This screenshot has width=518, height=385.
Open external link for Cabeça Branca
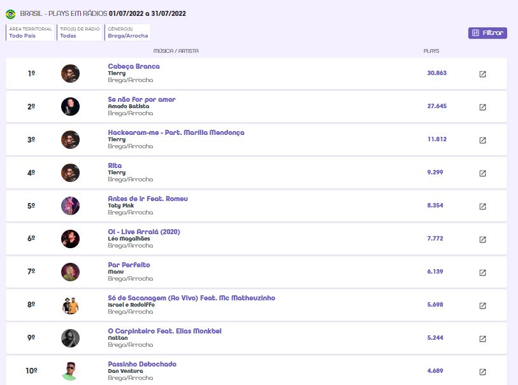point(482,74)
